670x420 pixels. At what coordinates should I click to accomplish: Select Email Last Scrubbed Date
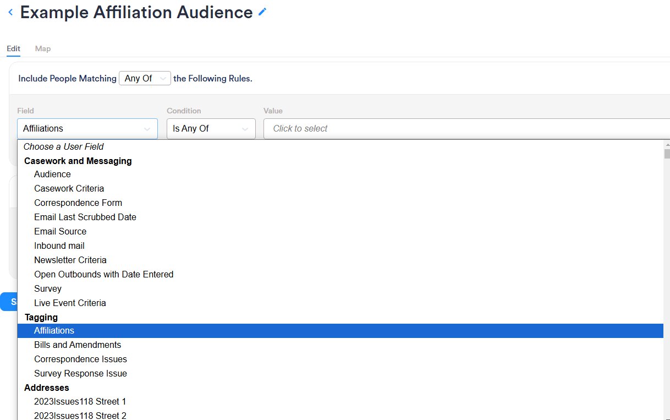coord(85,217)
